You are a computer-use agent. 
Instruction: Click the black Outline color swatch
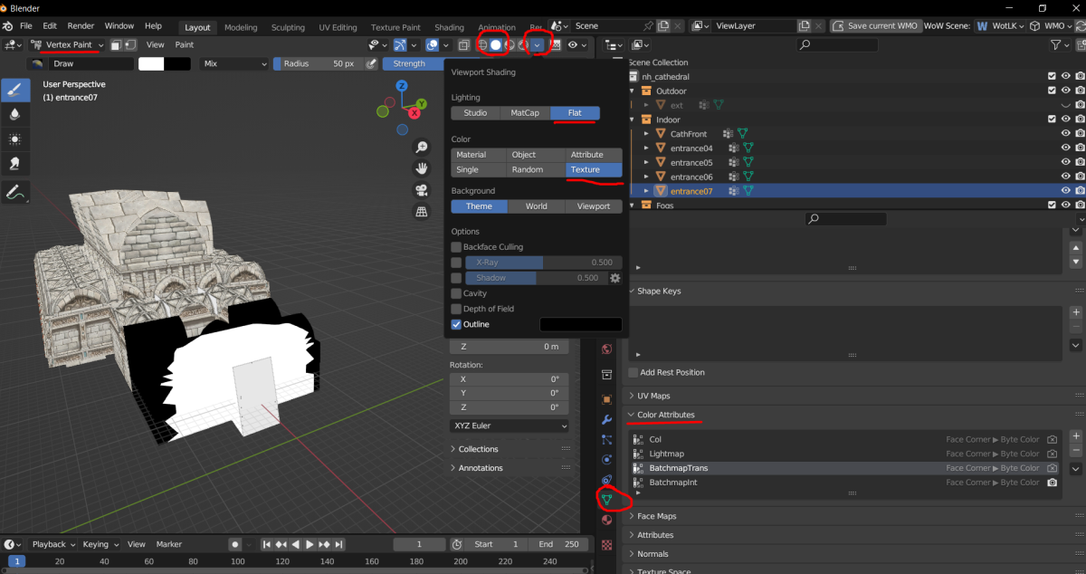(x=580, y=324)
